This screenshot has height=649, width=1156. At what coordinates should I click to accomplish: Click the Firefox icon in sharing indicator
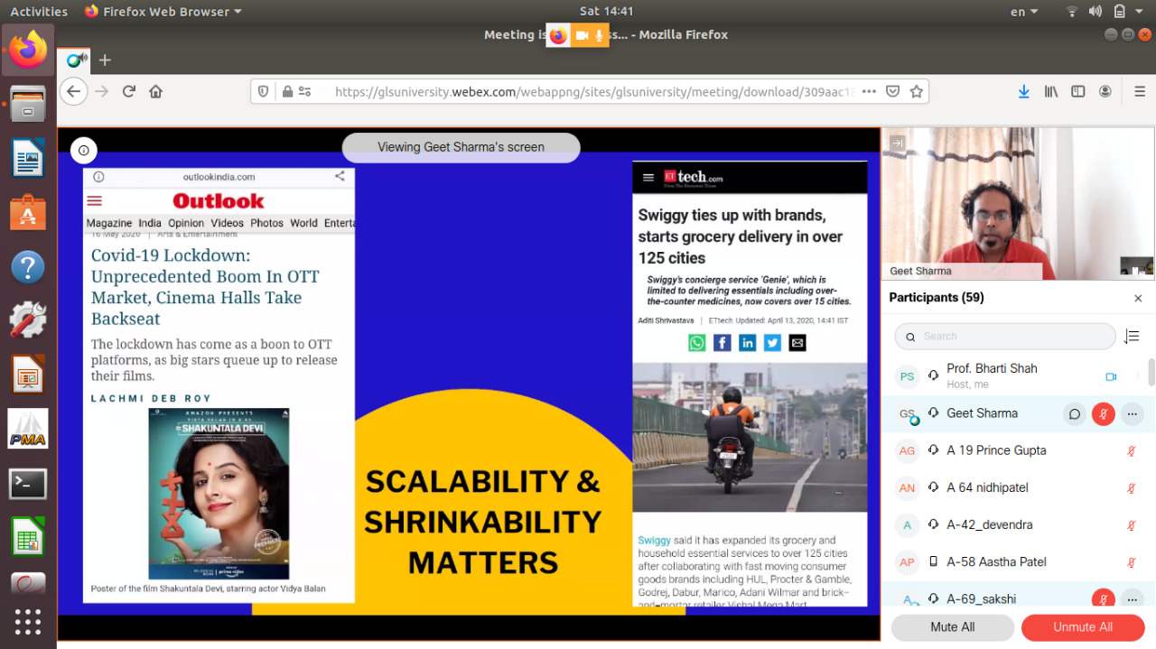558,35
